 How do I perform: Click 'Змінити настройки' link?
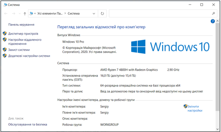(x=195, y=108)
